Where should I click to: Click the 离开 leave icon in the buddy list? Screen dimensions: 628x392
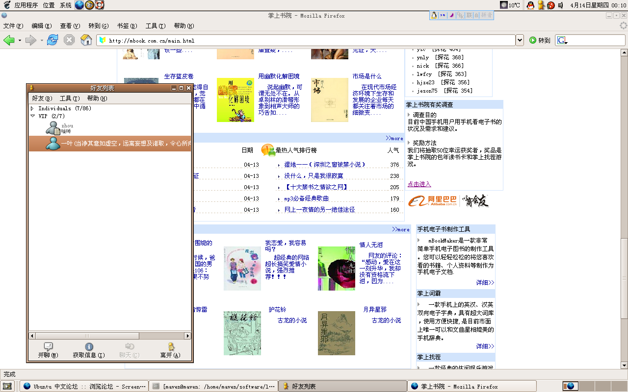point(170,347)
